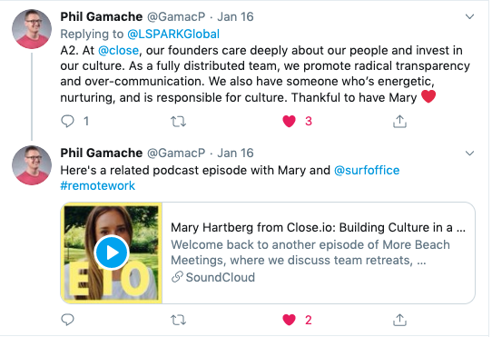Viewport: 492px width, 337px height.
Task: Share the first tweet via share icon
Action: coord(399,121)
